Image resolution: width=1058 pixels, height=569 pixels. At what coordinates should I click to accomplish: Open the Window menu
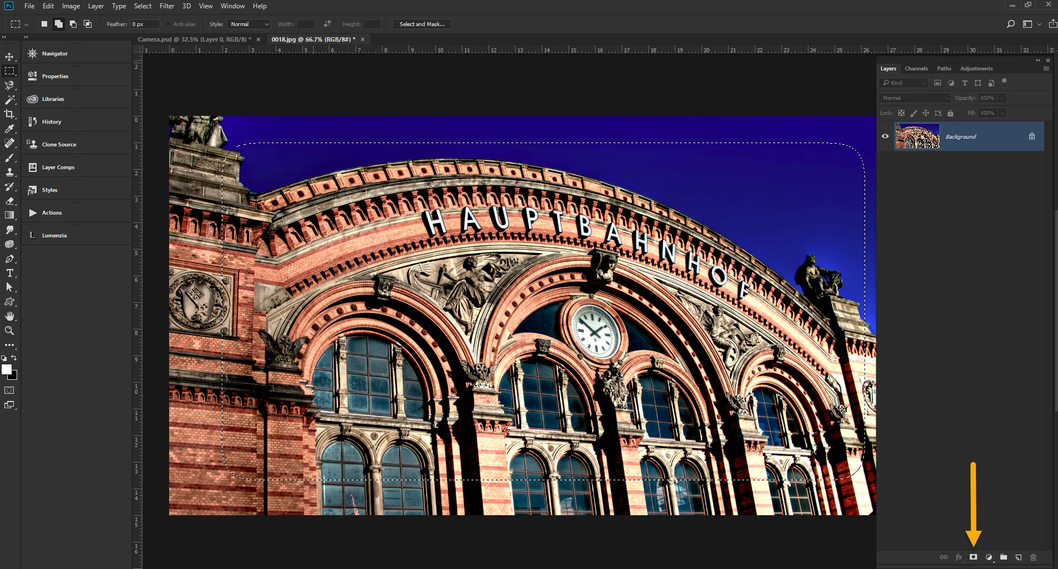233,6
